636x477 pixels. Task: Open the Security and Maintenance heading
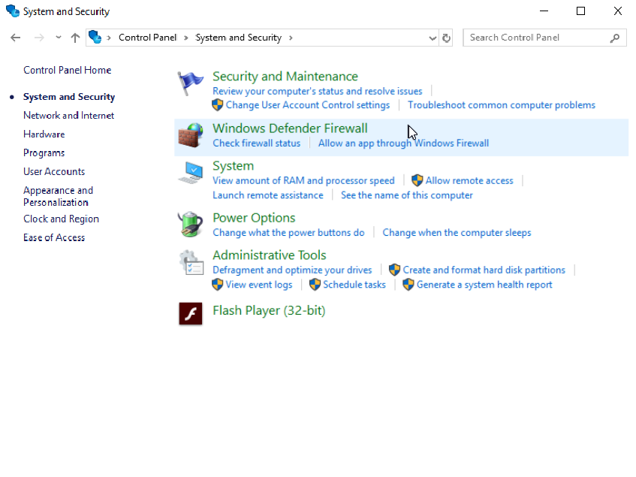(x=285, y=77)
